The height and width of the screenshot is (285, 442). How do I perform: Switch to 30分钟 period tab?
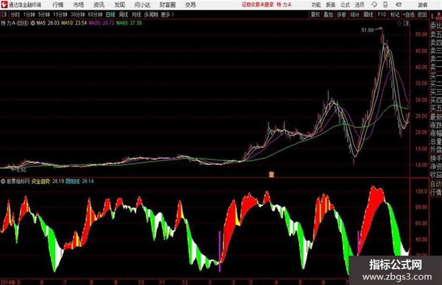78,15
